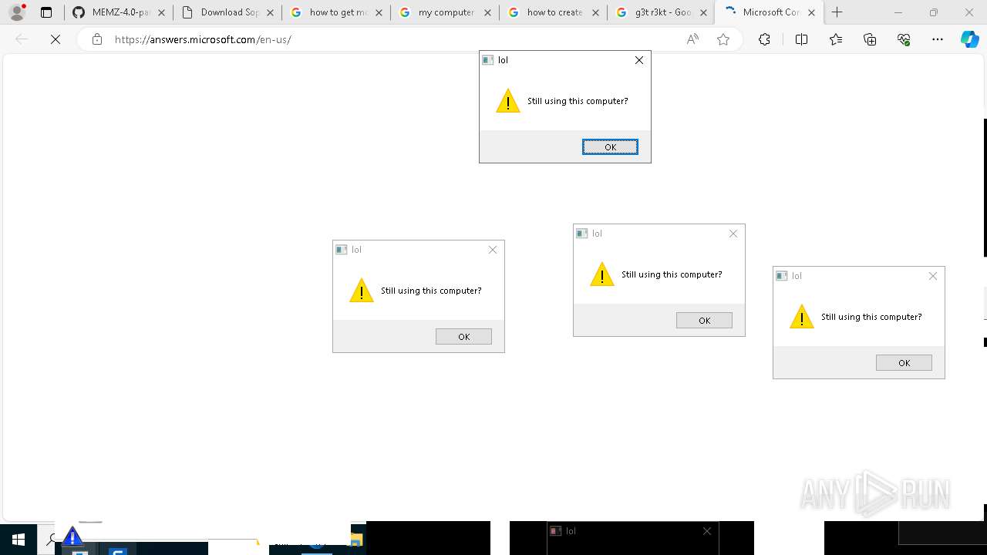The image size is (987, 555).
Task: Close the 'g3t r3kt' tab
Action: [703, 12]
